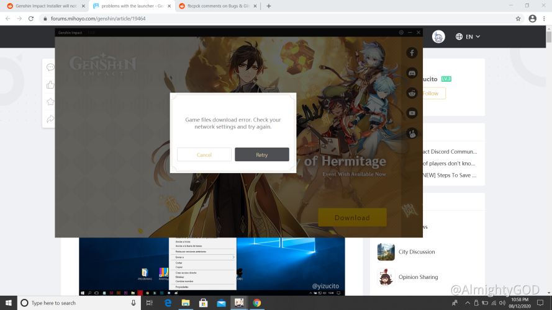552x310 pixels.
Task: Click the share arrow icon
Action: pos(50,119)
